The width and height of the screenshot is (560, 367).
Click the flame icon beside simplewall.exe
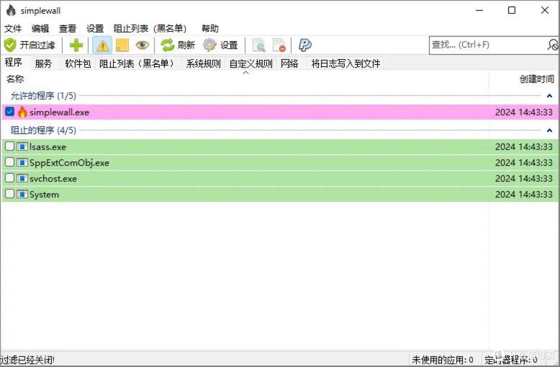tap(22, 112)
